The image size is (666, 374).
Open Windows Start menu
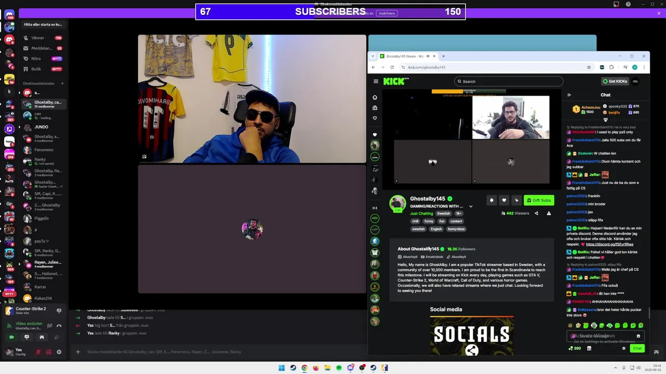tap(281, 368)
